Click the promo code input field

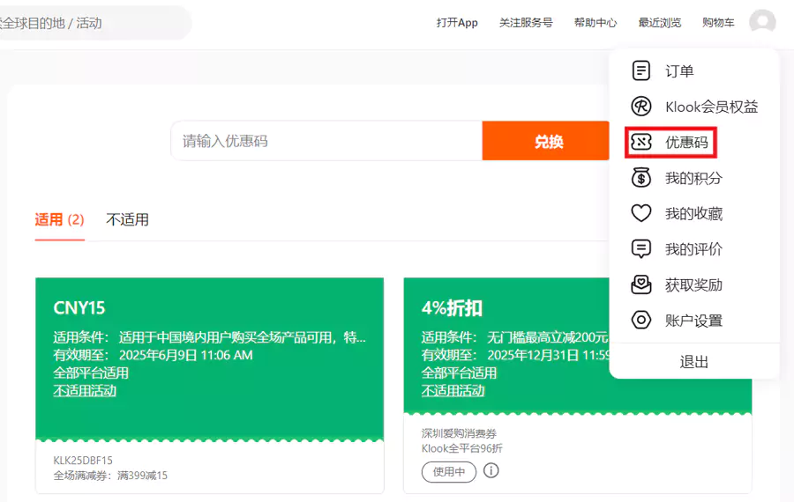[326, 142]
